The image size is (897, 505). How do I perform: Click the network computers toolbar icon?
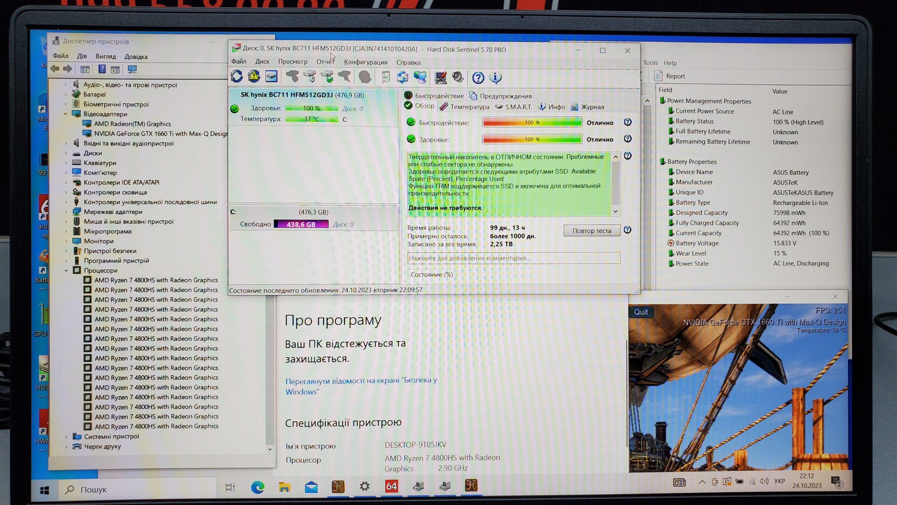click(420, 77)
